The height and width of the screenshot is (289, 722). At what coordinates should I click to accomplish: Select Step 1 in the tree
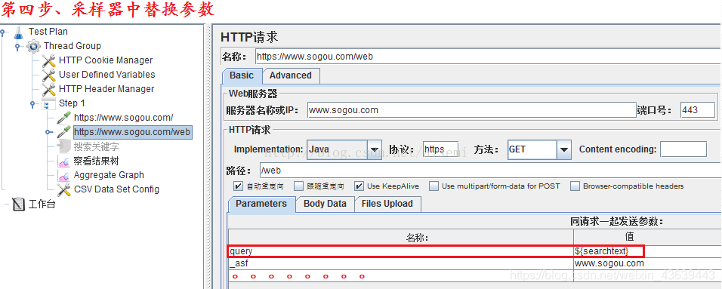(x=72, y=103)
